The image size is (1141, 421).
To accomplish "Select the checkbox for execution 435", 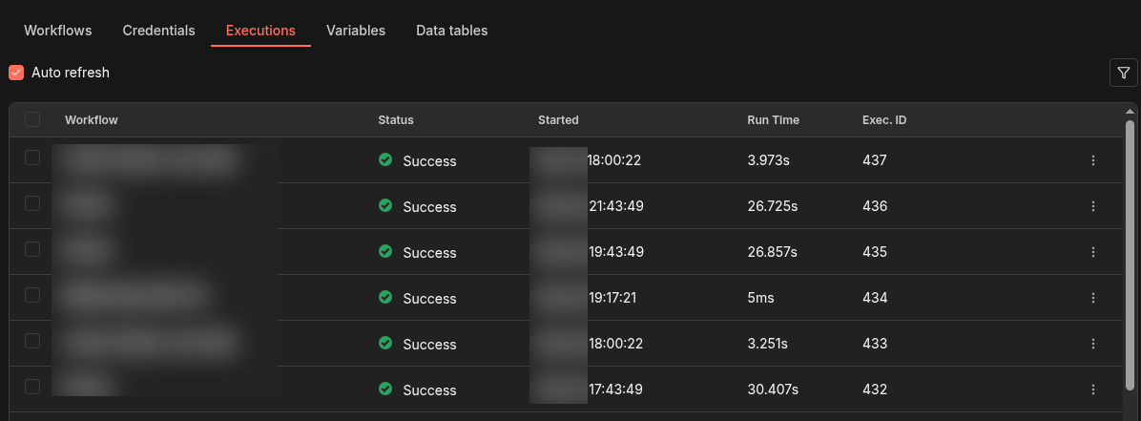I will pyautogui.click(x=32, y=249).
